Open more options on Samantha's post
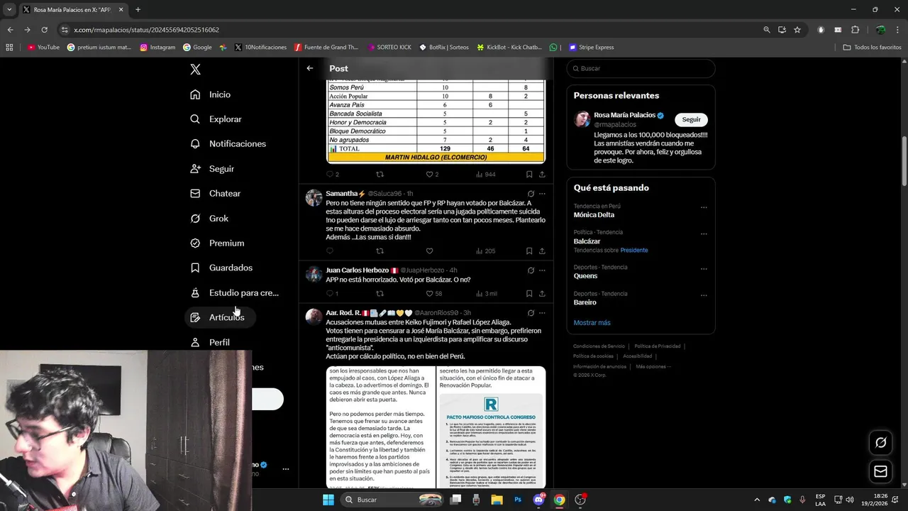 (542, 194)
